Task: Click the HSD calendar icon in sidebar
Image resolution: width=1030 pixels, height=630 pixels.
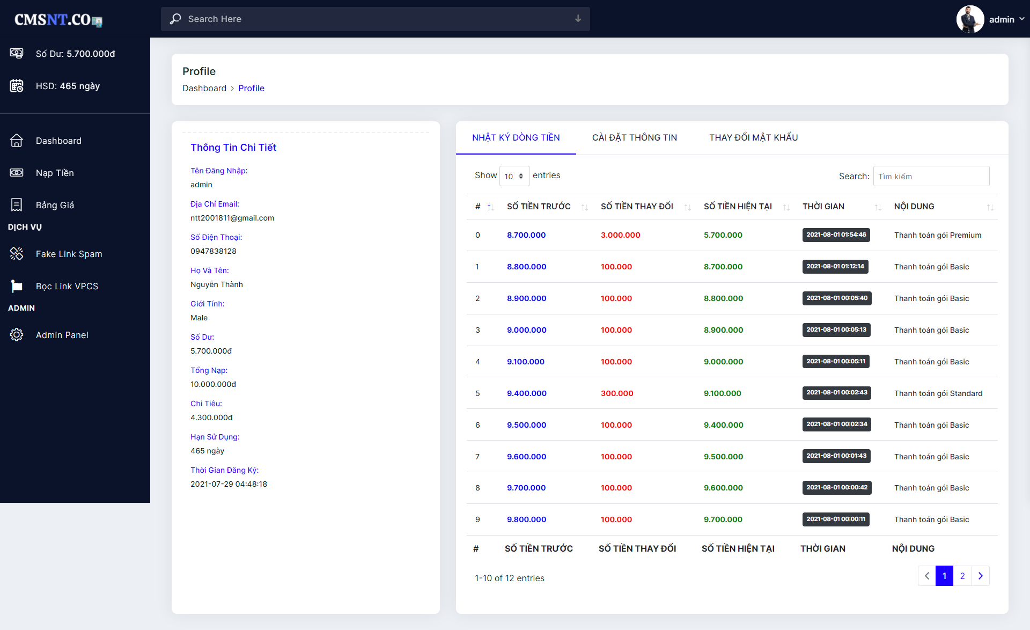Action: pos(17,86)
